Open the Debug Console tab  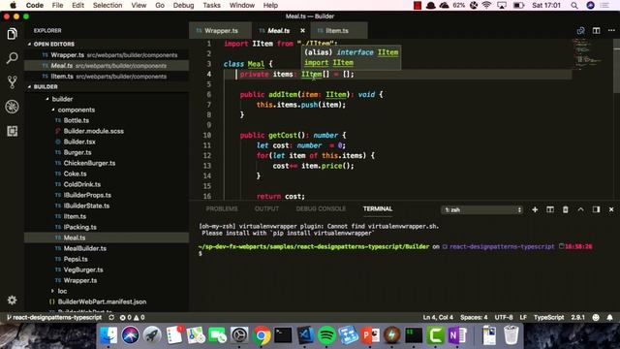321,208
